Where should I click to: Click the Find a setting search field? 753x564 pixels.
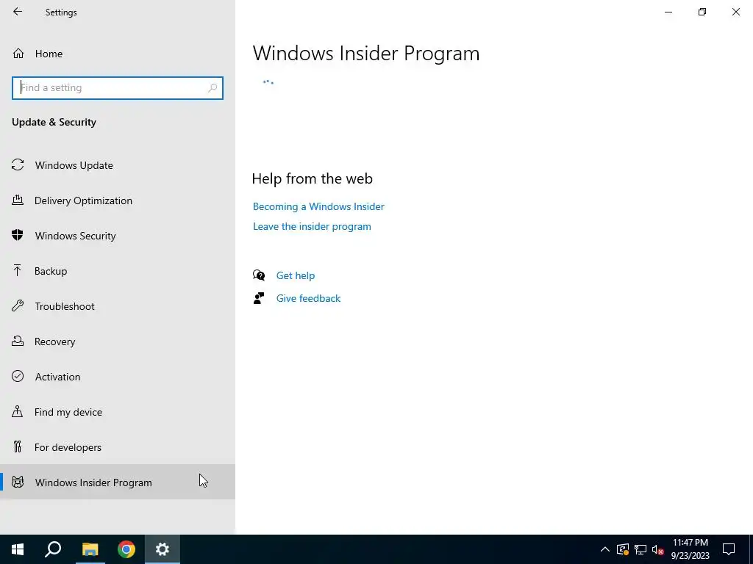(x=118, y=88)
